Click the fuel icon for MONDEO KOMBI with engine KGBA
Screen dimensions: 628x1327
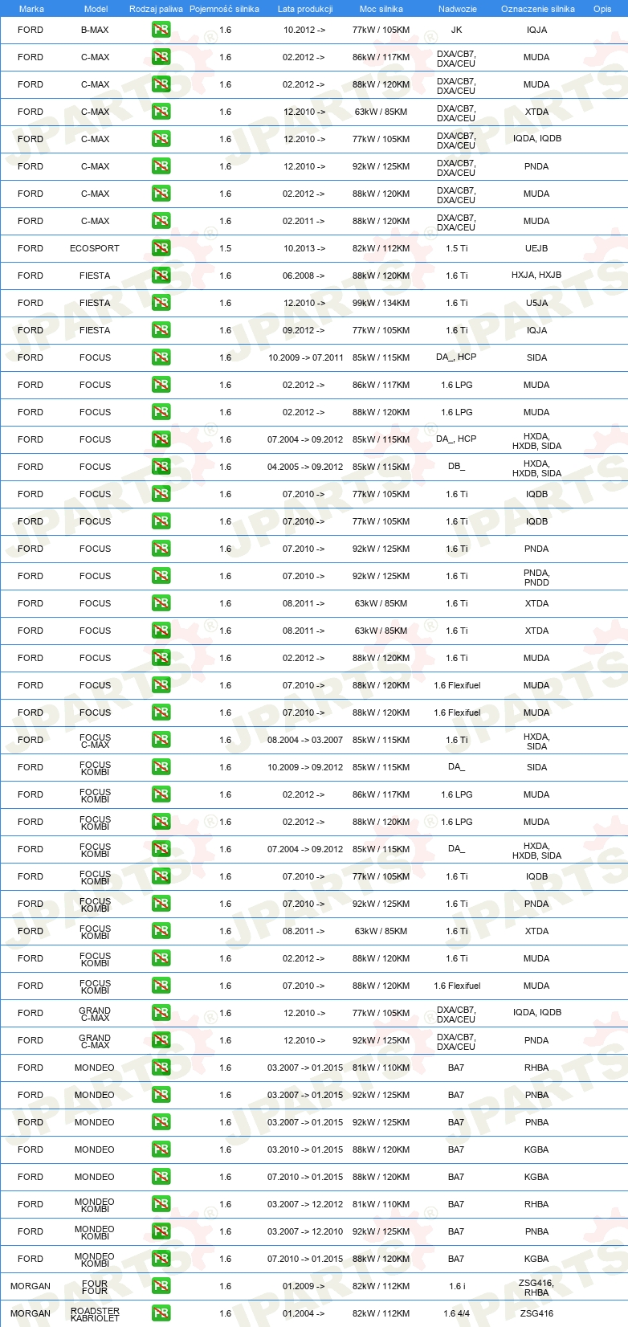pos(161,1260)
